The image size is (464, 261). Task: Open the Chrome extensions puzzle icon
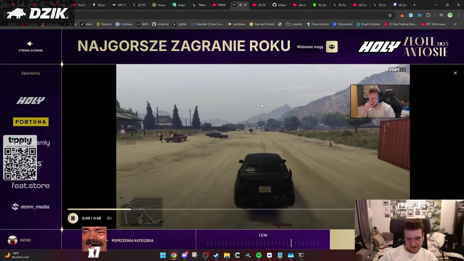pos(428,15)
